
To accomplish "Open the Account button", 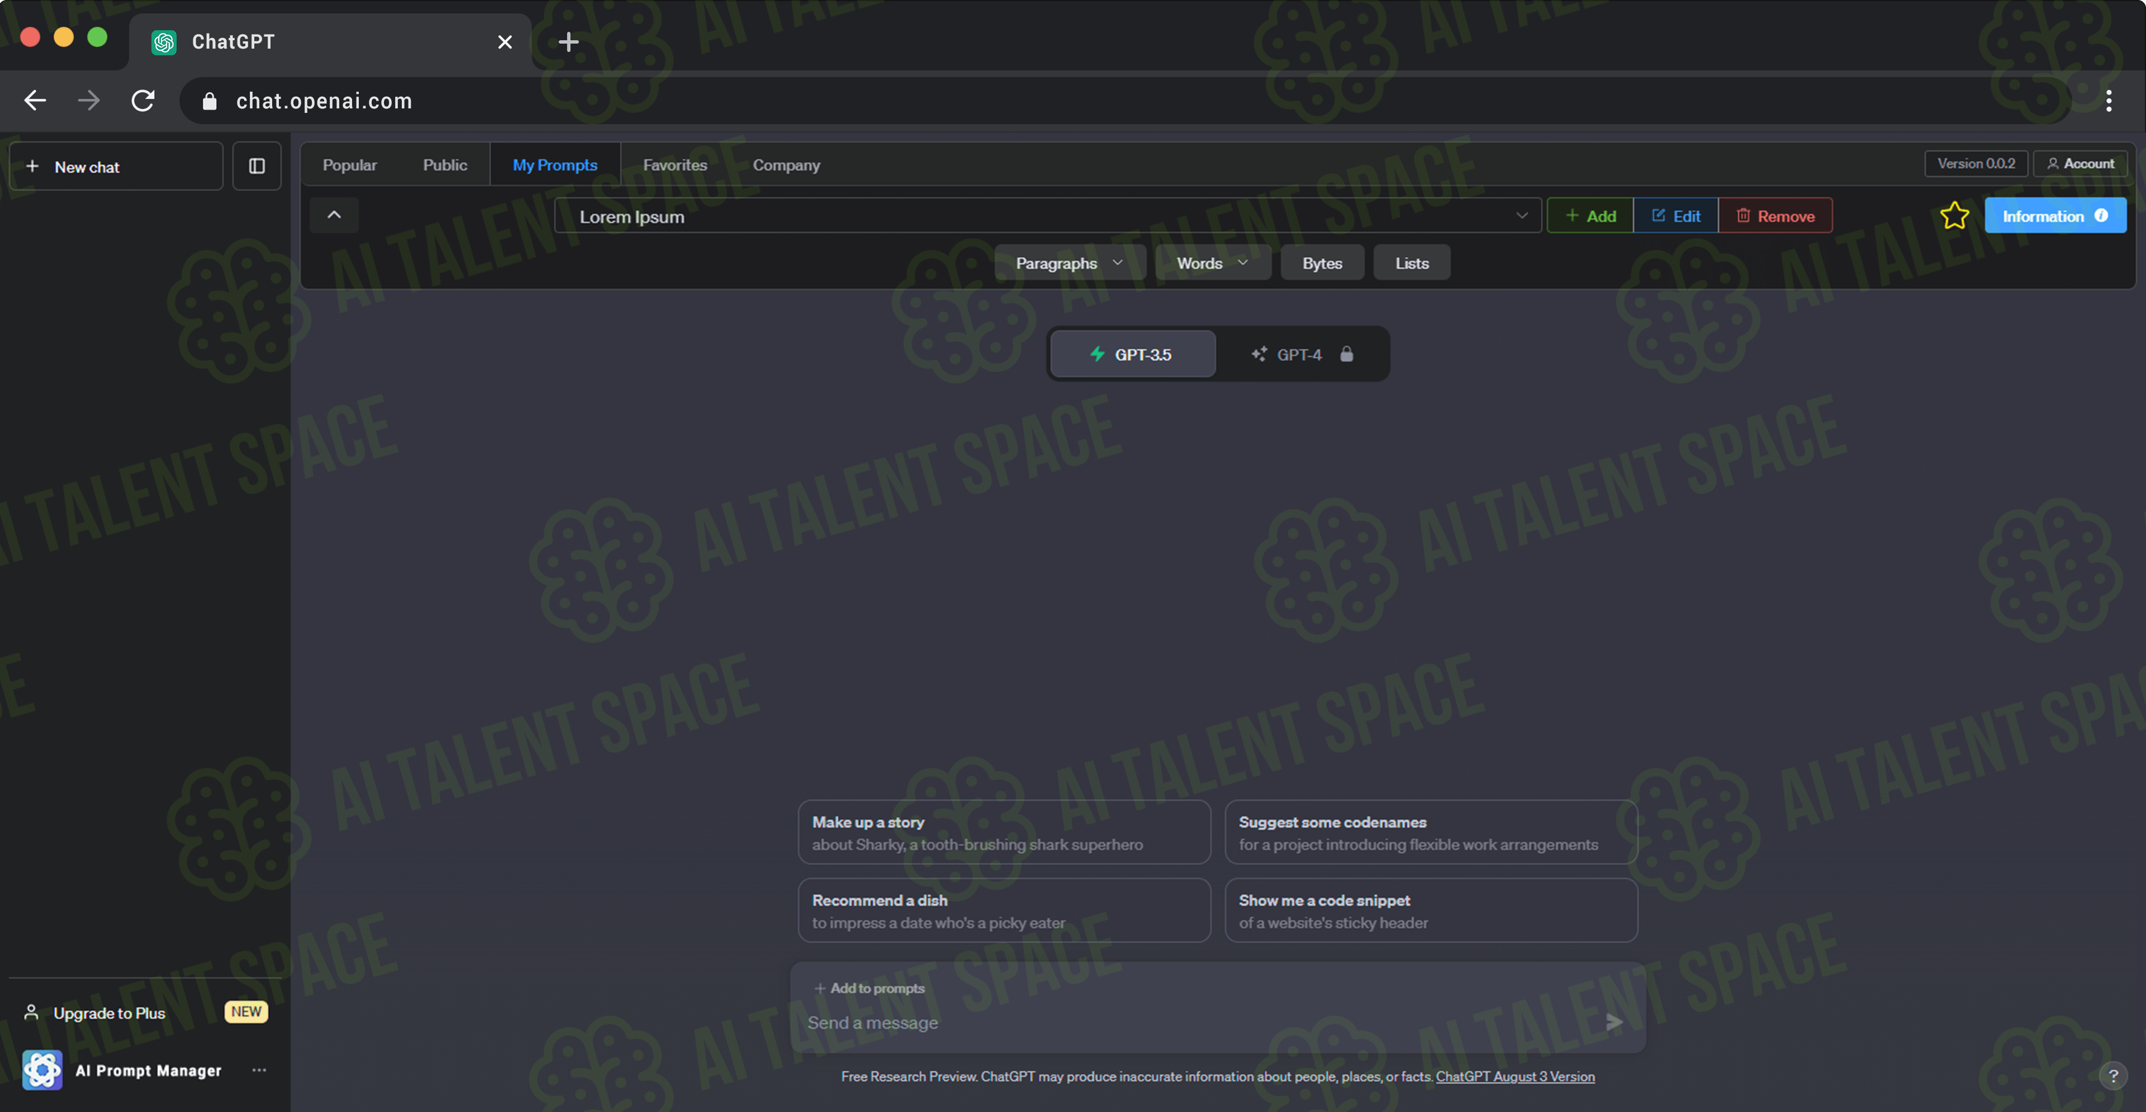I will 2080,163.
